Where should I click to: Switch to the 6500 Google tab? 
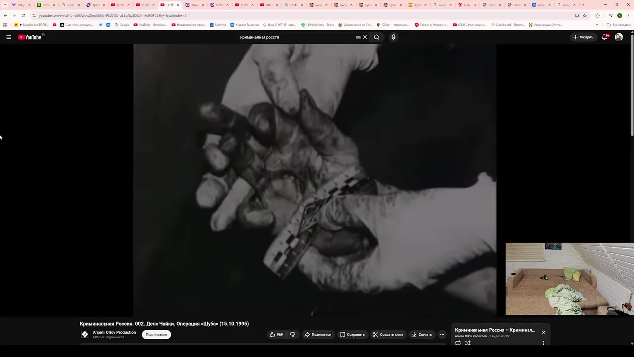point(70,5)
